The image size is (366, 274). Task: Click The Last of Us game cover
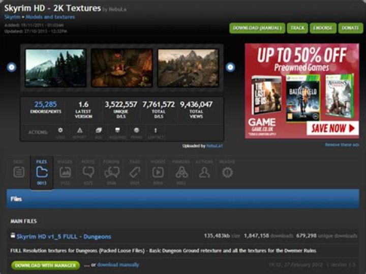(x=266, y=95)
